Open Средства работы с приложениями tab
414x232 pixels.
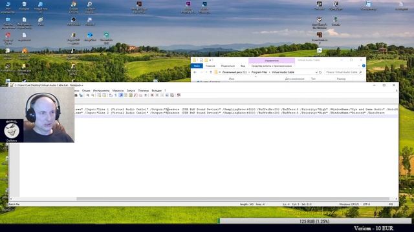tap(272, 66)
